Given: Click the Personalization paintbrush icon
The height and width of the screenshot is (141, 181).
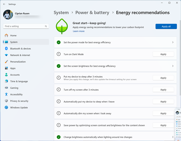Looking at the screenshot, I should coord(6,61).
